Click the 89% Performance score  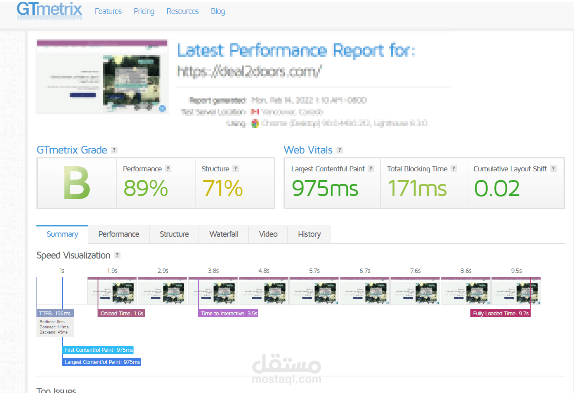coord(146,188)
